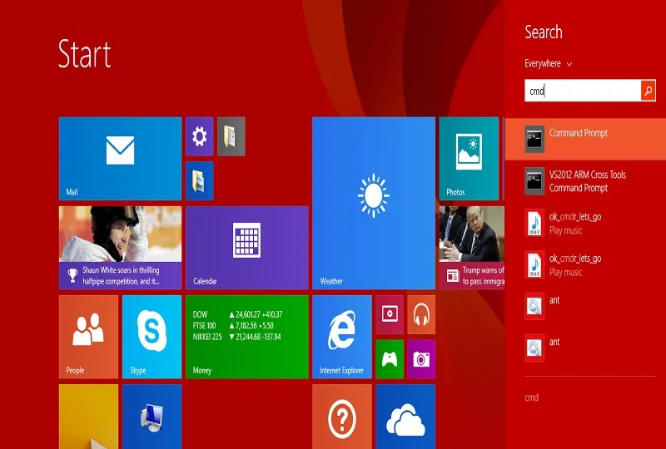Open the Mail tile
This screenshot has width=666, height=449.
point(120,158)
